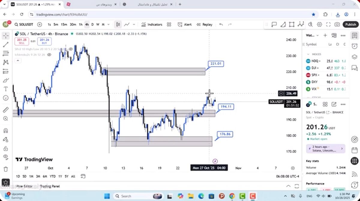Screen dimensions: 360x201
Task: Select the crosshair cursor tool
Action: pos(6,36)
